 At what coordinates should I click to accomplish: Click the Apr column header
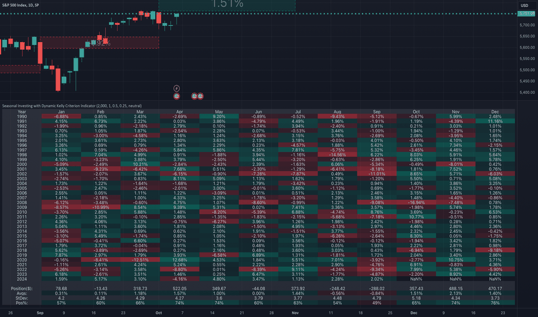pos(180,112)
